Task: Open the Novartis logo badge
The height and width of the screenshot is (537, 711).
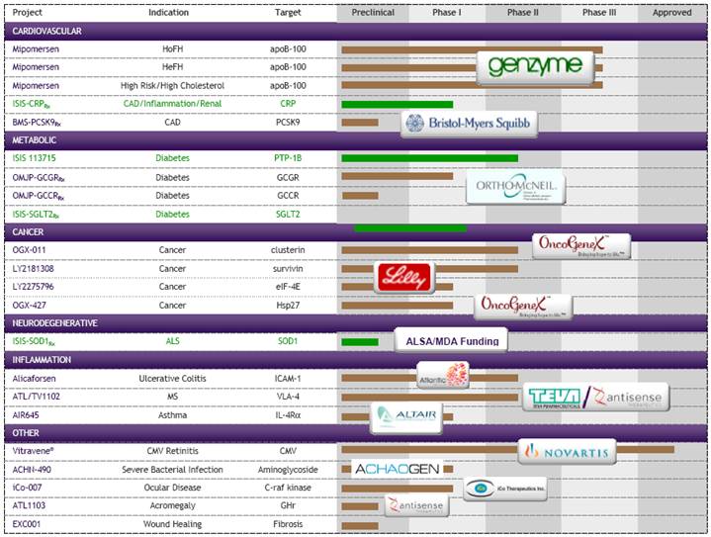Action: pos(567,452)
